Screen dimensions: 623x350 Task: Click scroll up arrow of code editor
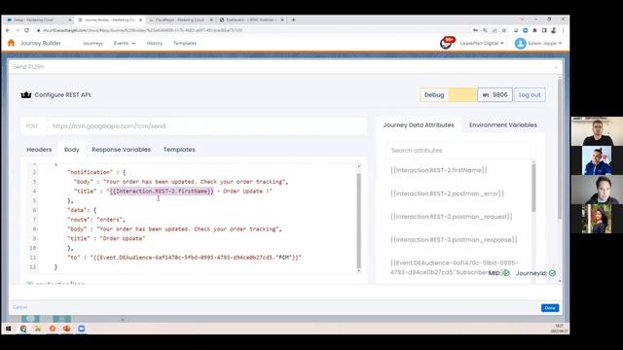point(359,166)
